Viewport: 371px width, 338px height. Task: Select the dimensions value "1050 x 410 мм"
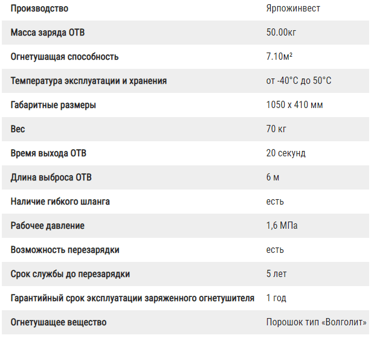coord(294,105)
